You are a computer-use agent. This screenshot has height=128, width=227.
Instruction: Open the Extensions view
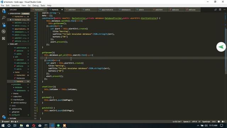pyautogui.click(x=4, y=38)
